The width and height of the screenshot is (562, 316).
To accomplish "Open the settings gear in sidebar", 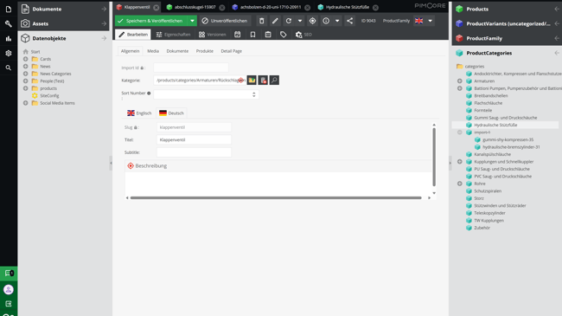I will click(x=9, y=53).
